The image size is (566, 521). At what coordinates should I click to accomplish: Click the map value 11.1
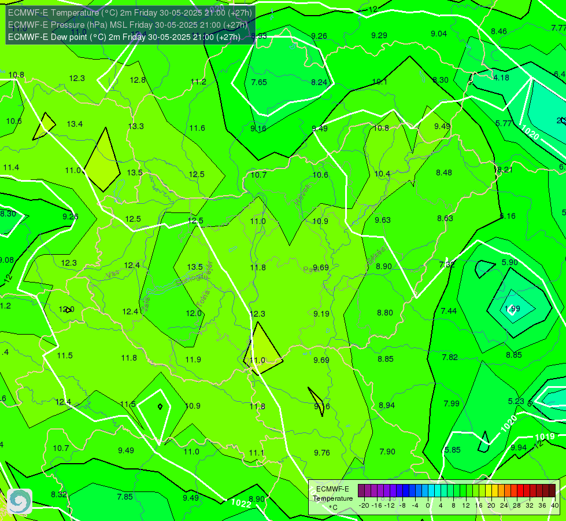click(257, 453)
